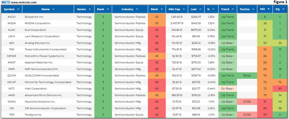Select the MPWR symbol cell

pos(11,56)
